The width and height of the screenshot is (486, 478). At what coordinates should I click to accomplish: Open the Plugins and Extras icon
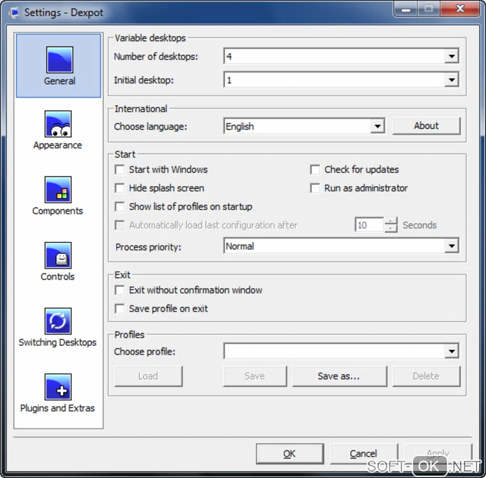click(58, 387)
